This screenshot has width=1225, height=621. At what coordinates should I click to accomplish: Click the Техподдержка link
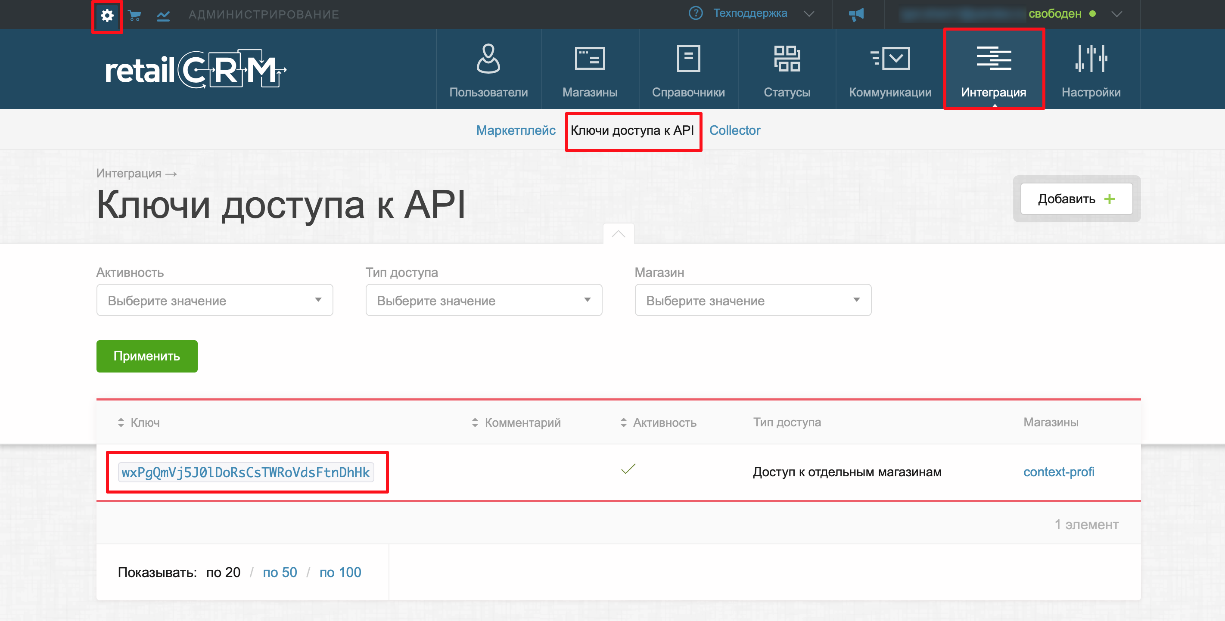tap(750, 13)
